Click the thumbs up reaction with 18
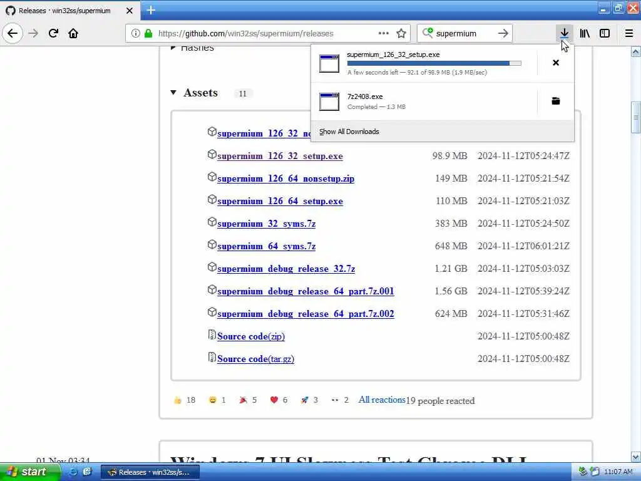 click(x=185, y=400)
